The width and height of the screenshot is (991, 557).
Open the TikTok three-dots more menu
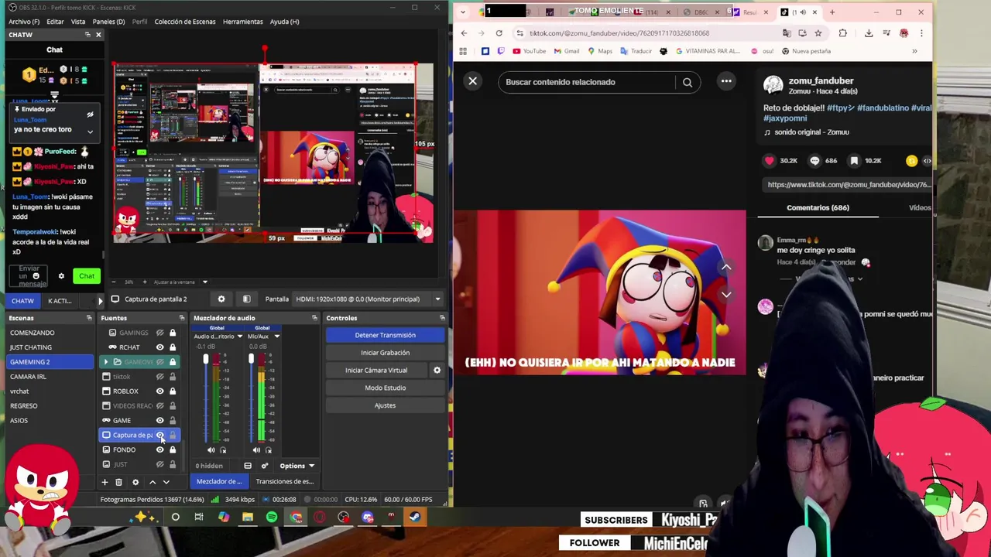(726, 81)
